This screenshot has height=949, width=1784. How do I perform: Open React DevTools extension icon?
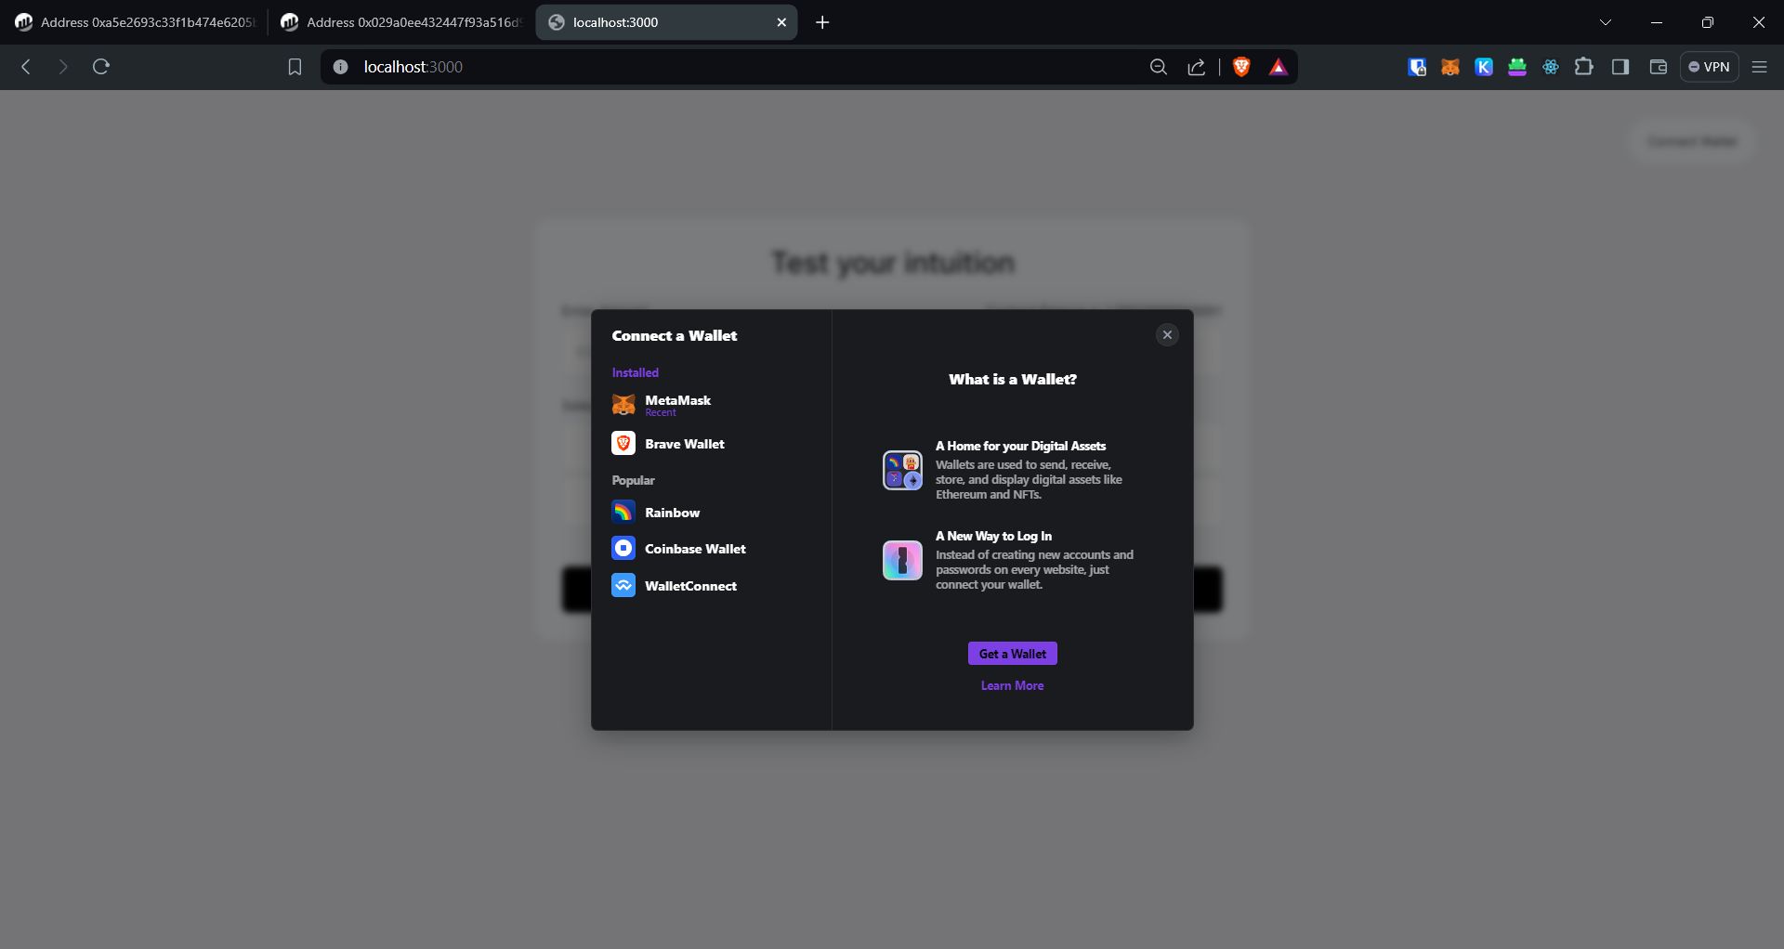(1551, 67)
